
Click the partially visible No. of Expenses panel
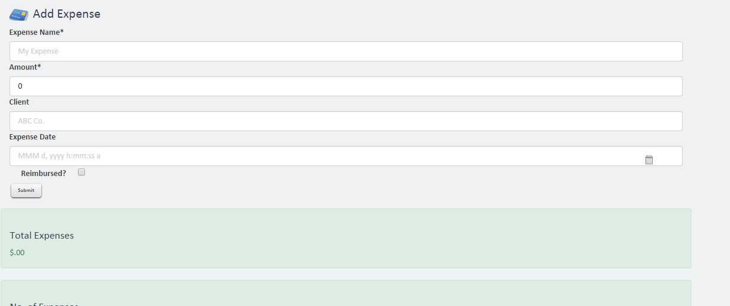point(346,295)
